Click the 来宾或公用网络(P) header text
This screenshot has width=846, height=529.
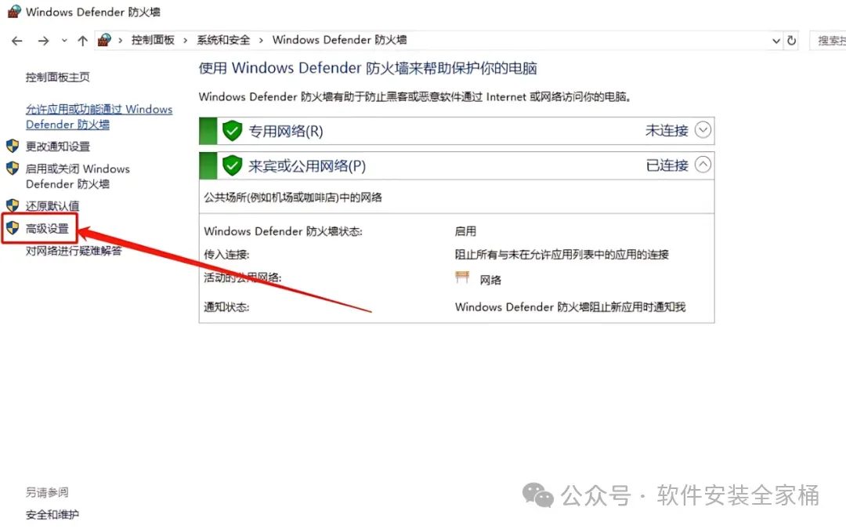point(307,165)
